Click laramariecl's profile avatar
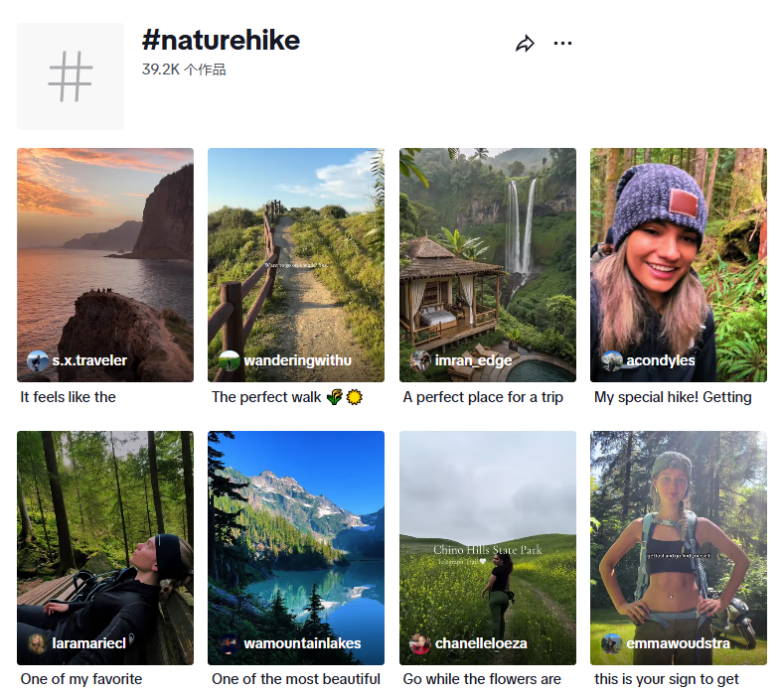Screen dimensions: 781x696 [38, 643]
